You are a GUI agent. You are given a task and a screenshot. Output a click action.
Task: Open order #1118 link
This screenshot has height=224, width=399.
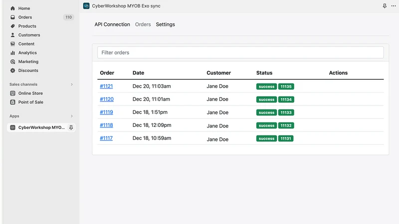click(106, 125)
